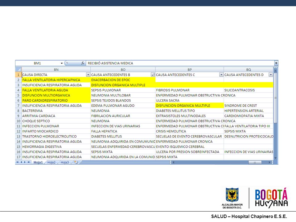Select column BN header
Image resolution: width=296 pixels, height=222 pixels.
click(x=56, y=70)
